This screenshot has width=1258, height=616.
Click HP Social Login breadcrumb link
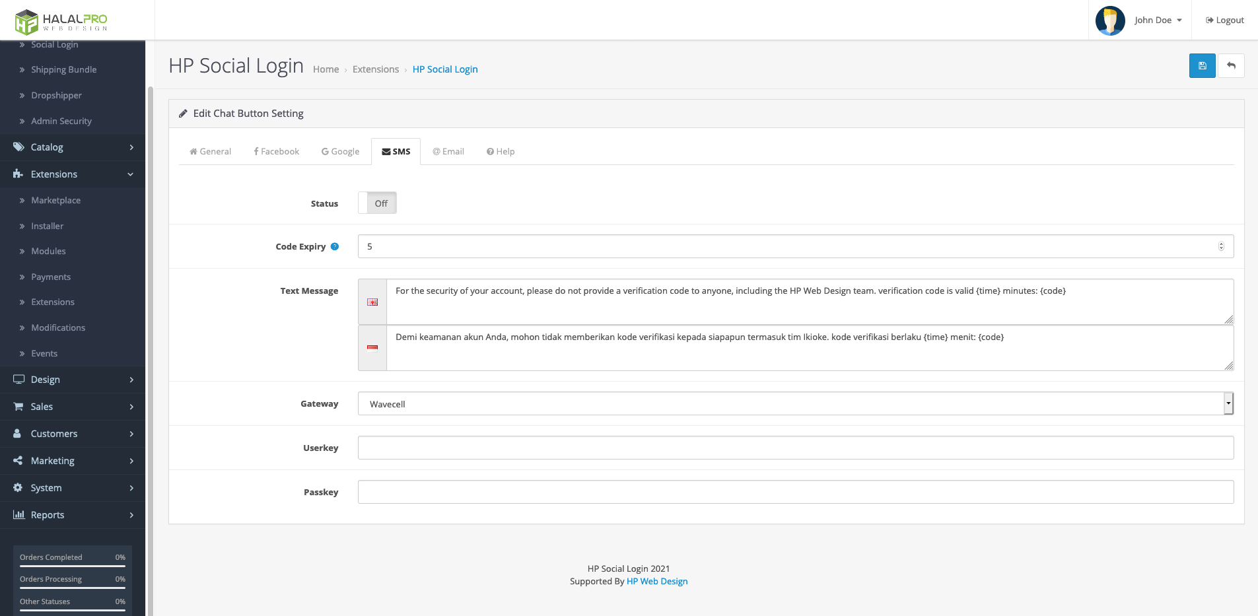445,69
